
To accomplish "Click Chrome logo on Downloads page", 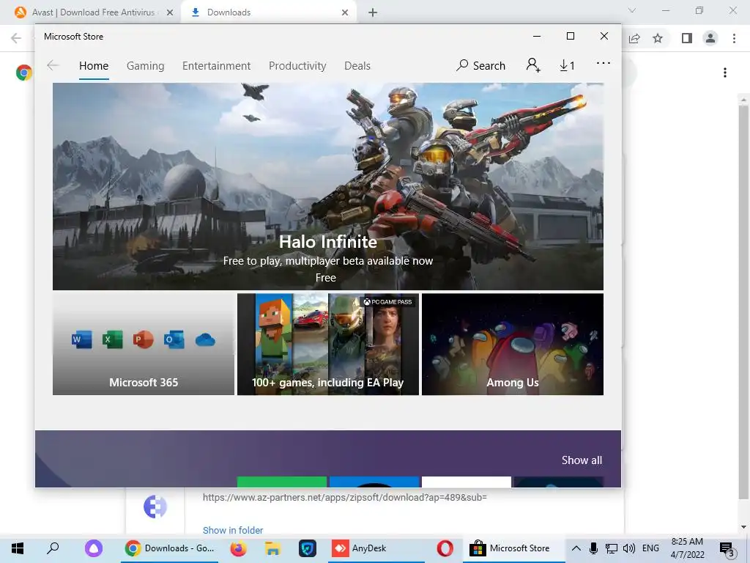I will coord(24,73).
